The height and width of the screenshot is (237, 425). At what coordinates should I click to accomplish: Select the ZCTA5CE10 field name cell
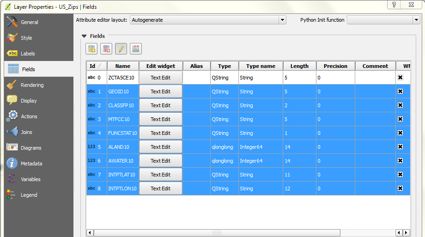(123, 78)
